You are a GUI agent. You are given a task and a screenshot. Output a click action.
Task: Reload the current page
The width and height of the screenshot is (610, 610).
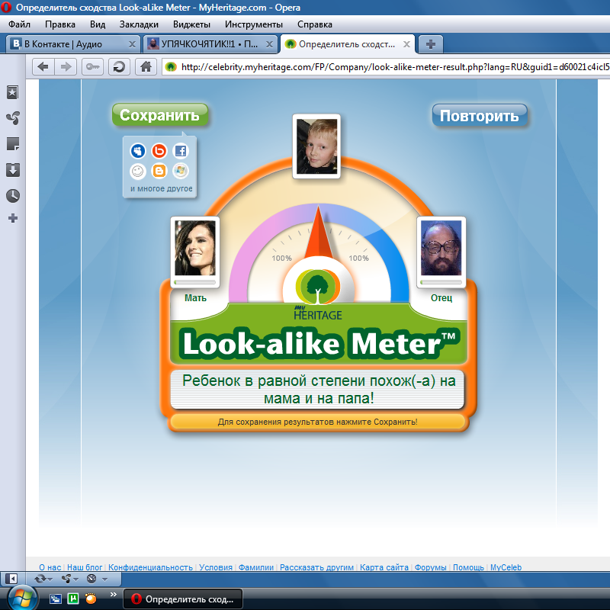pos(119,67)
